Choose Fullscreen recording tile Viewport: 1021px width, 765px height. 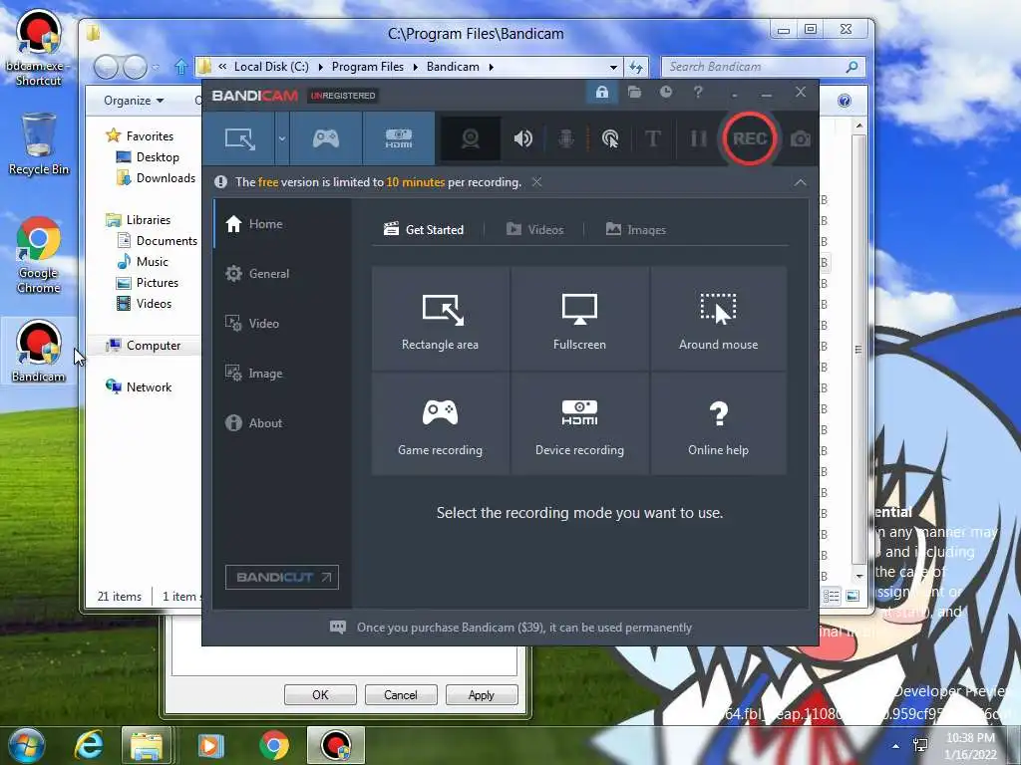[579, 319]
